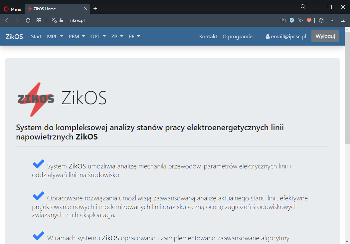Open the O programie link
Image resolution: width=350 pixels, height=244 pixels.
tap(237, 36)
